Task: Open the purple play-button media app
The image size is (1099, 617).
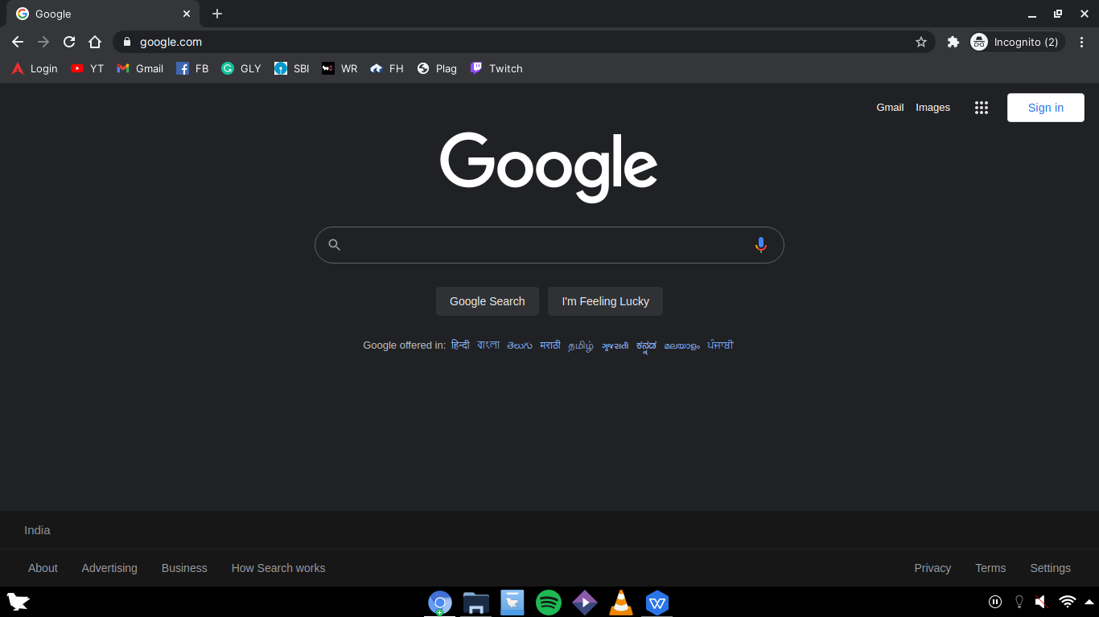Action: (x=585, y=603)
